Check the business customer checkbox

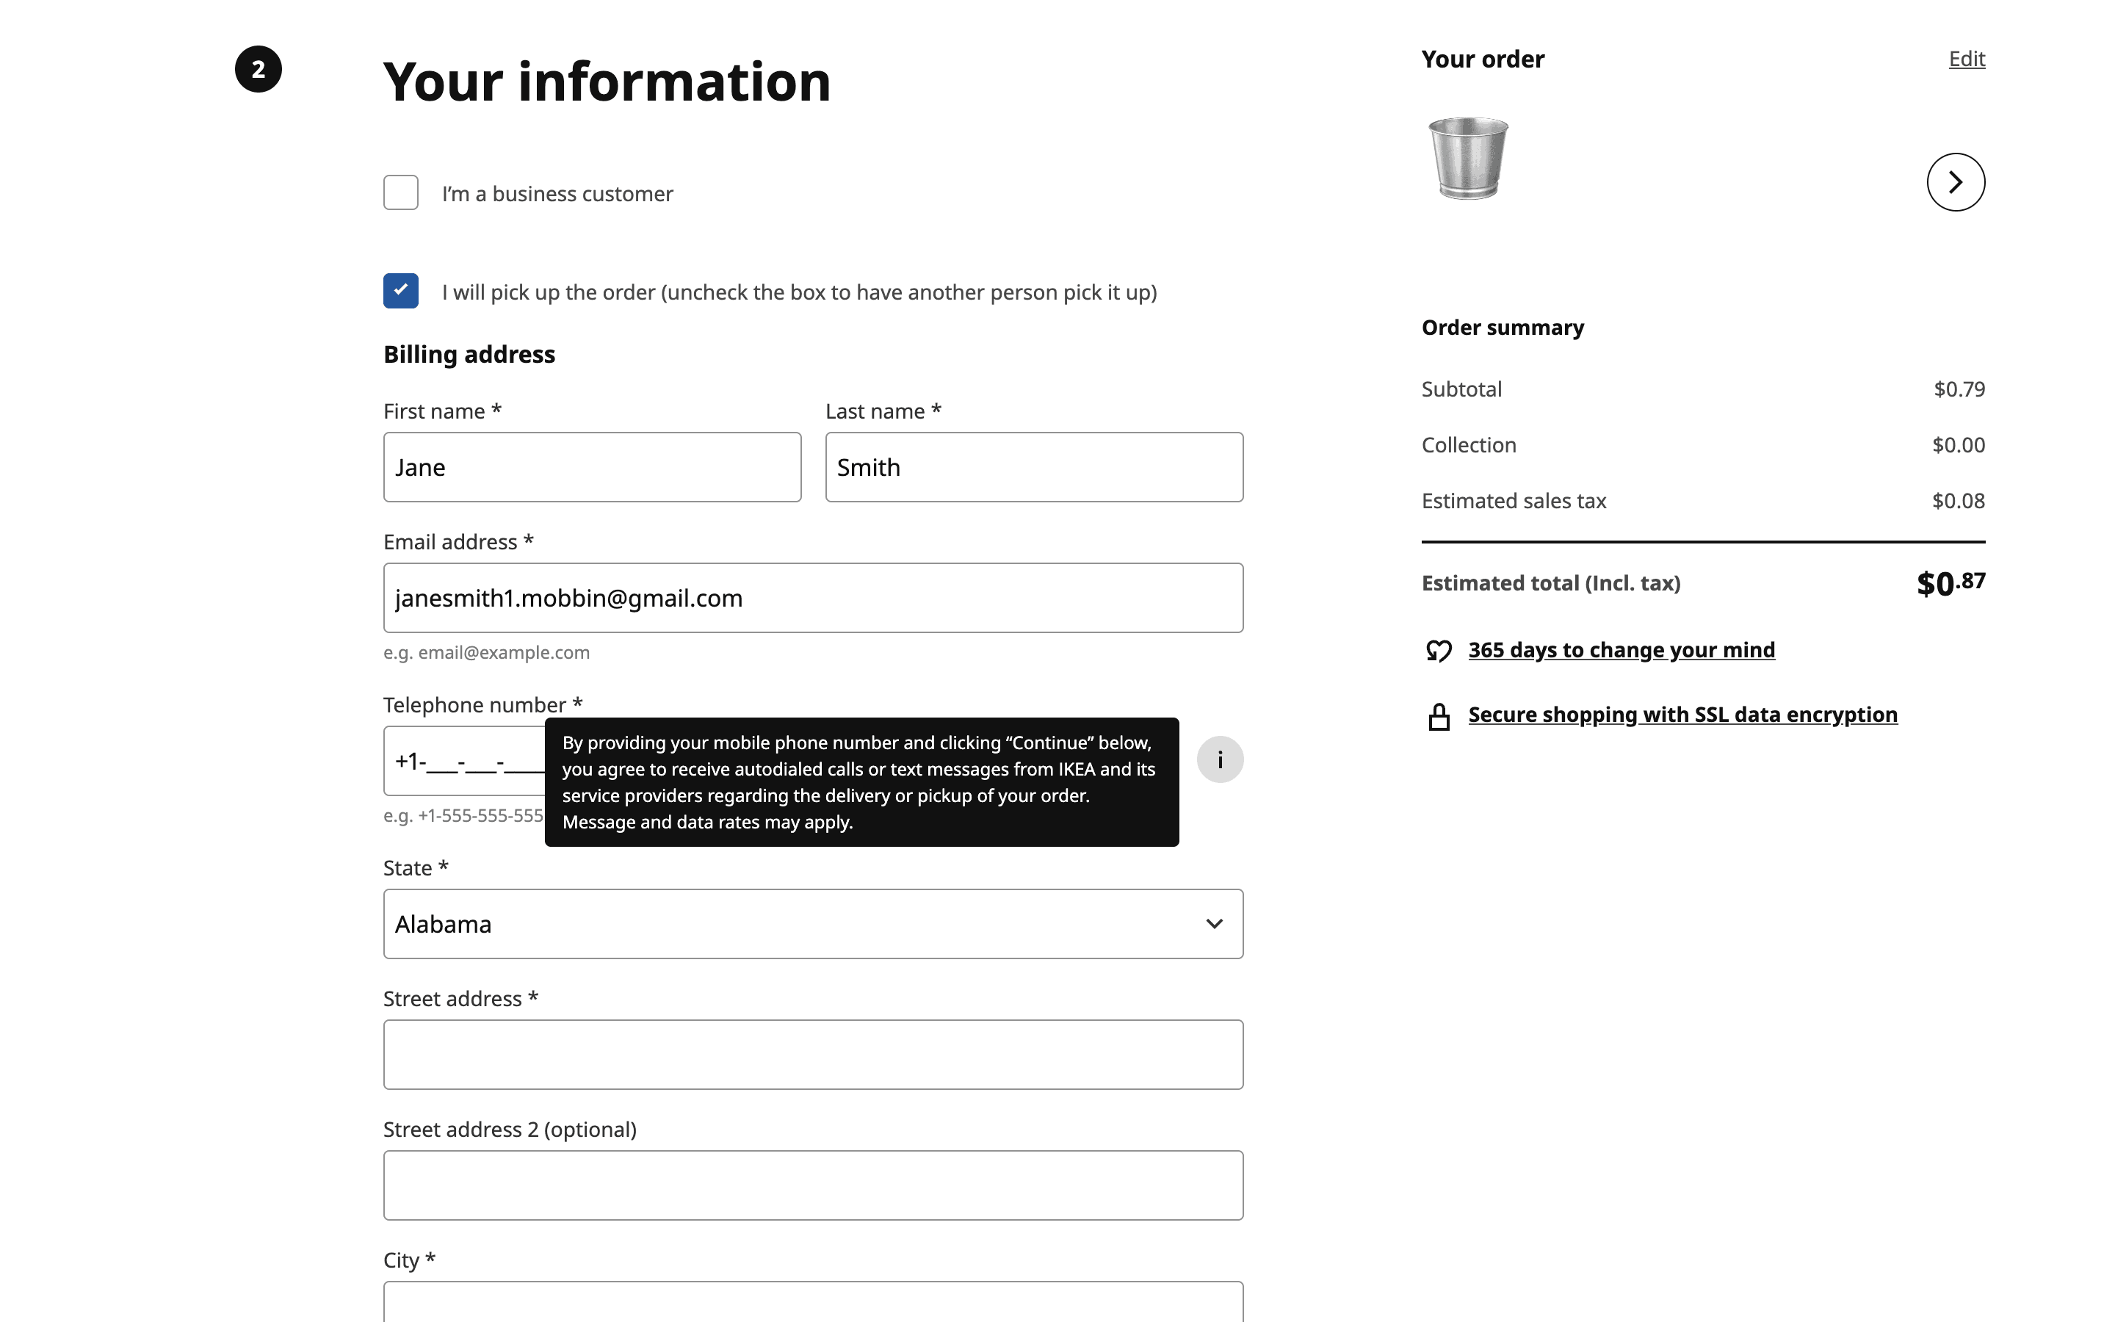tap(400, 192)
